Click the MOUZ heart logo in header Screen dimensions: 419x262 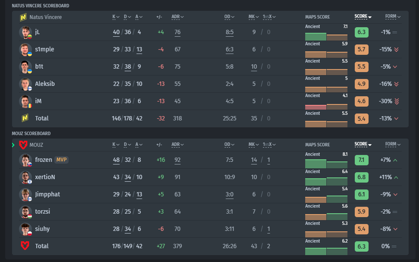[x=23, y=145]
